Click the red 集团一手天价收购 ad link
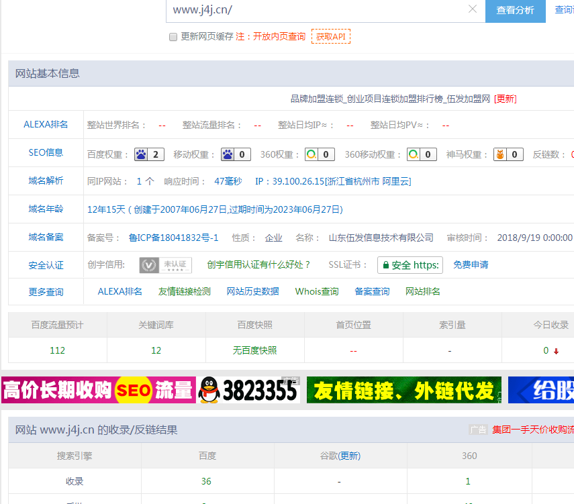Viewport: 574px width, 504px height. tap(533, 430)
